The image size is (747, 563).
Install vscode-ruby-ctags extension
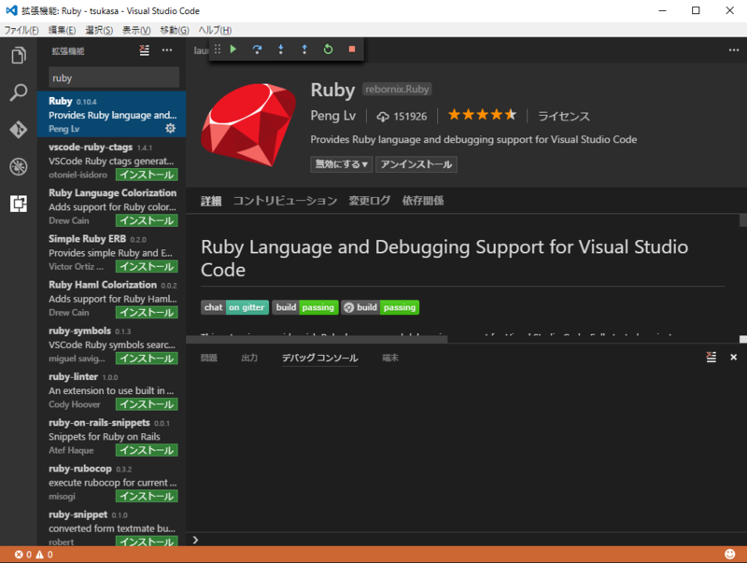click(x=147, y=175)
